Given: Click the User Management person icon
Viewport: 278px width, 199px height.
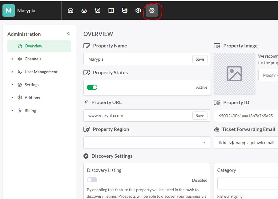Looking at the screenshot, I should (20, 72).
